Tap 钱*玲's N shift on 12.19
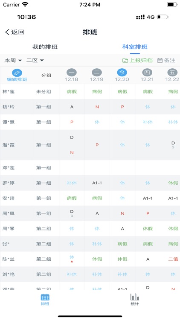 (x=97, y=107)
